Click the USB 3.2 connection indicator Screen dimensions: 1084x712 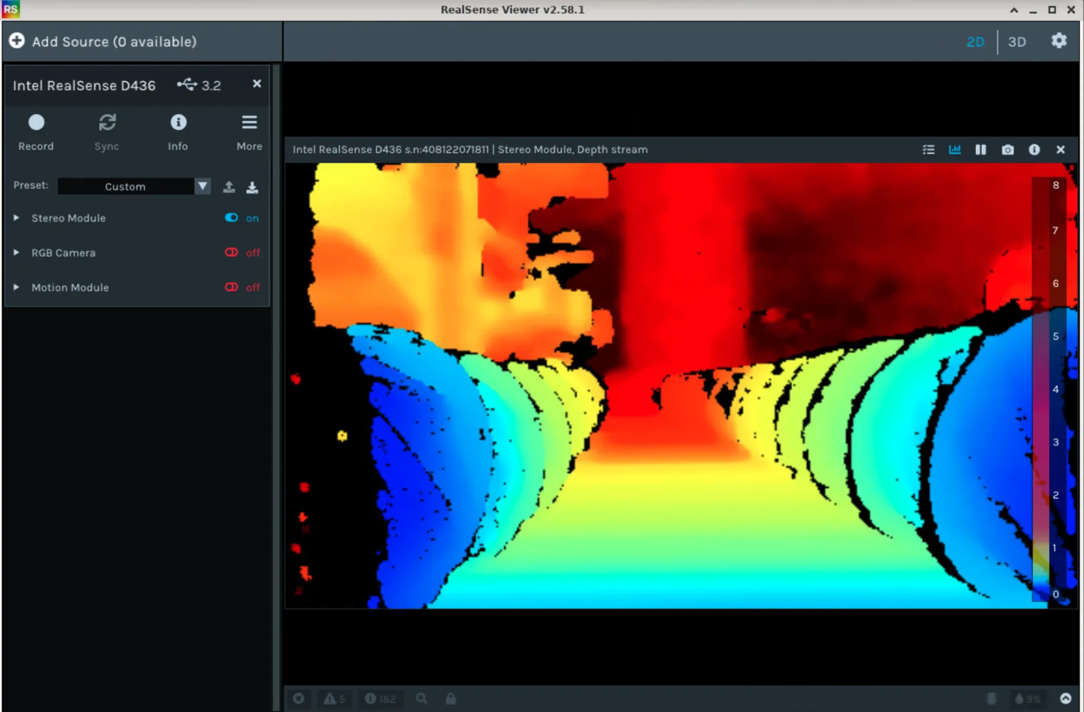coord(199,85)
